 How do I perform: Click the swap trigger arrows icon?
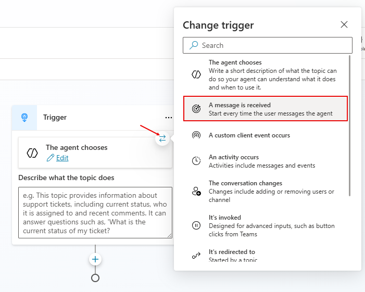click(x=162, y=138)
